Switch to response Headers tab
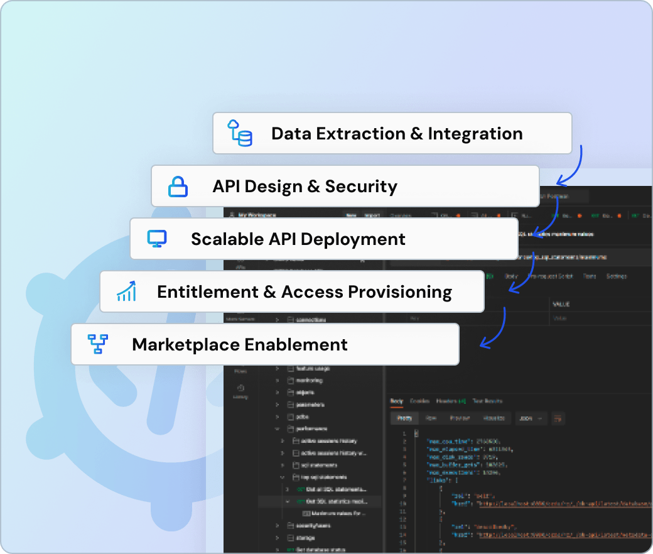The height and width of the screenshot is (554, 653). click(x=451, y=401)
